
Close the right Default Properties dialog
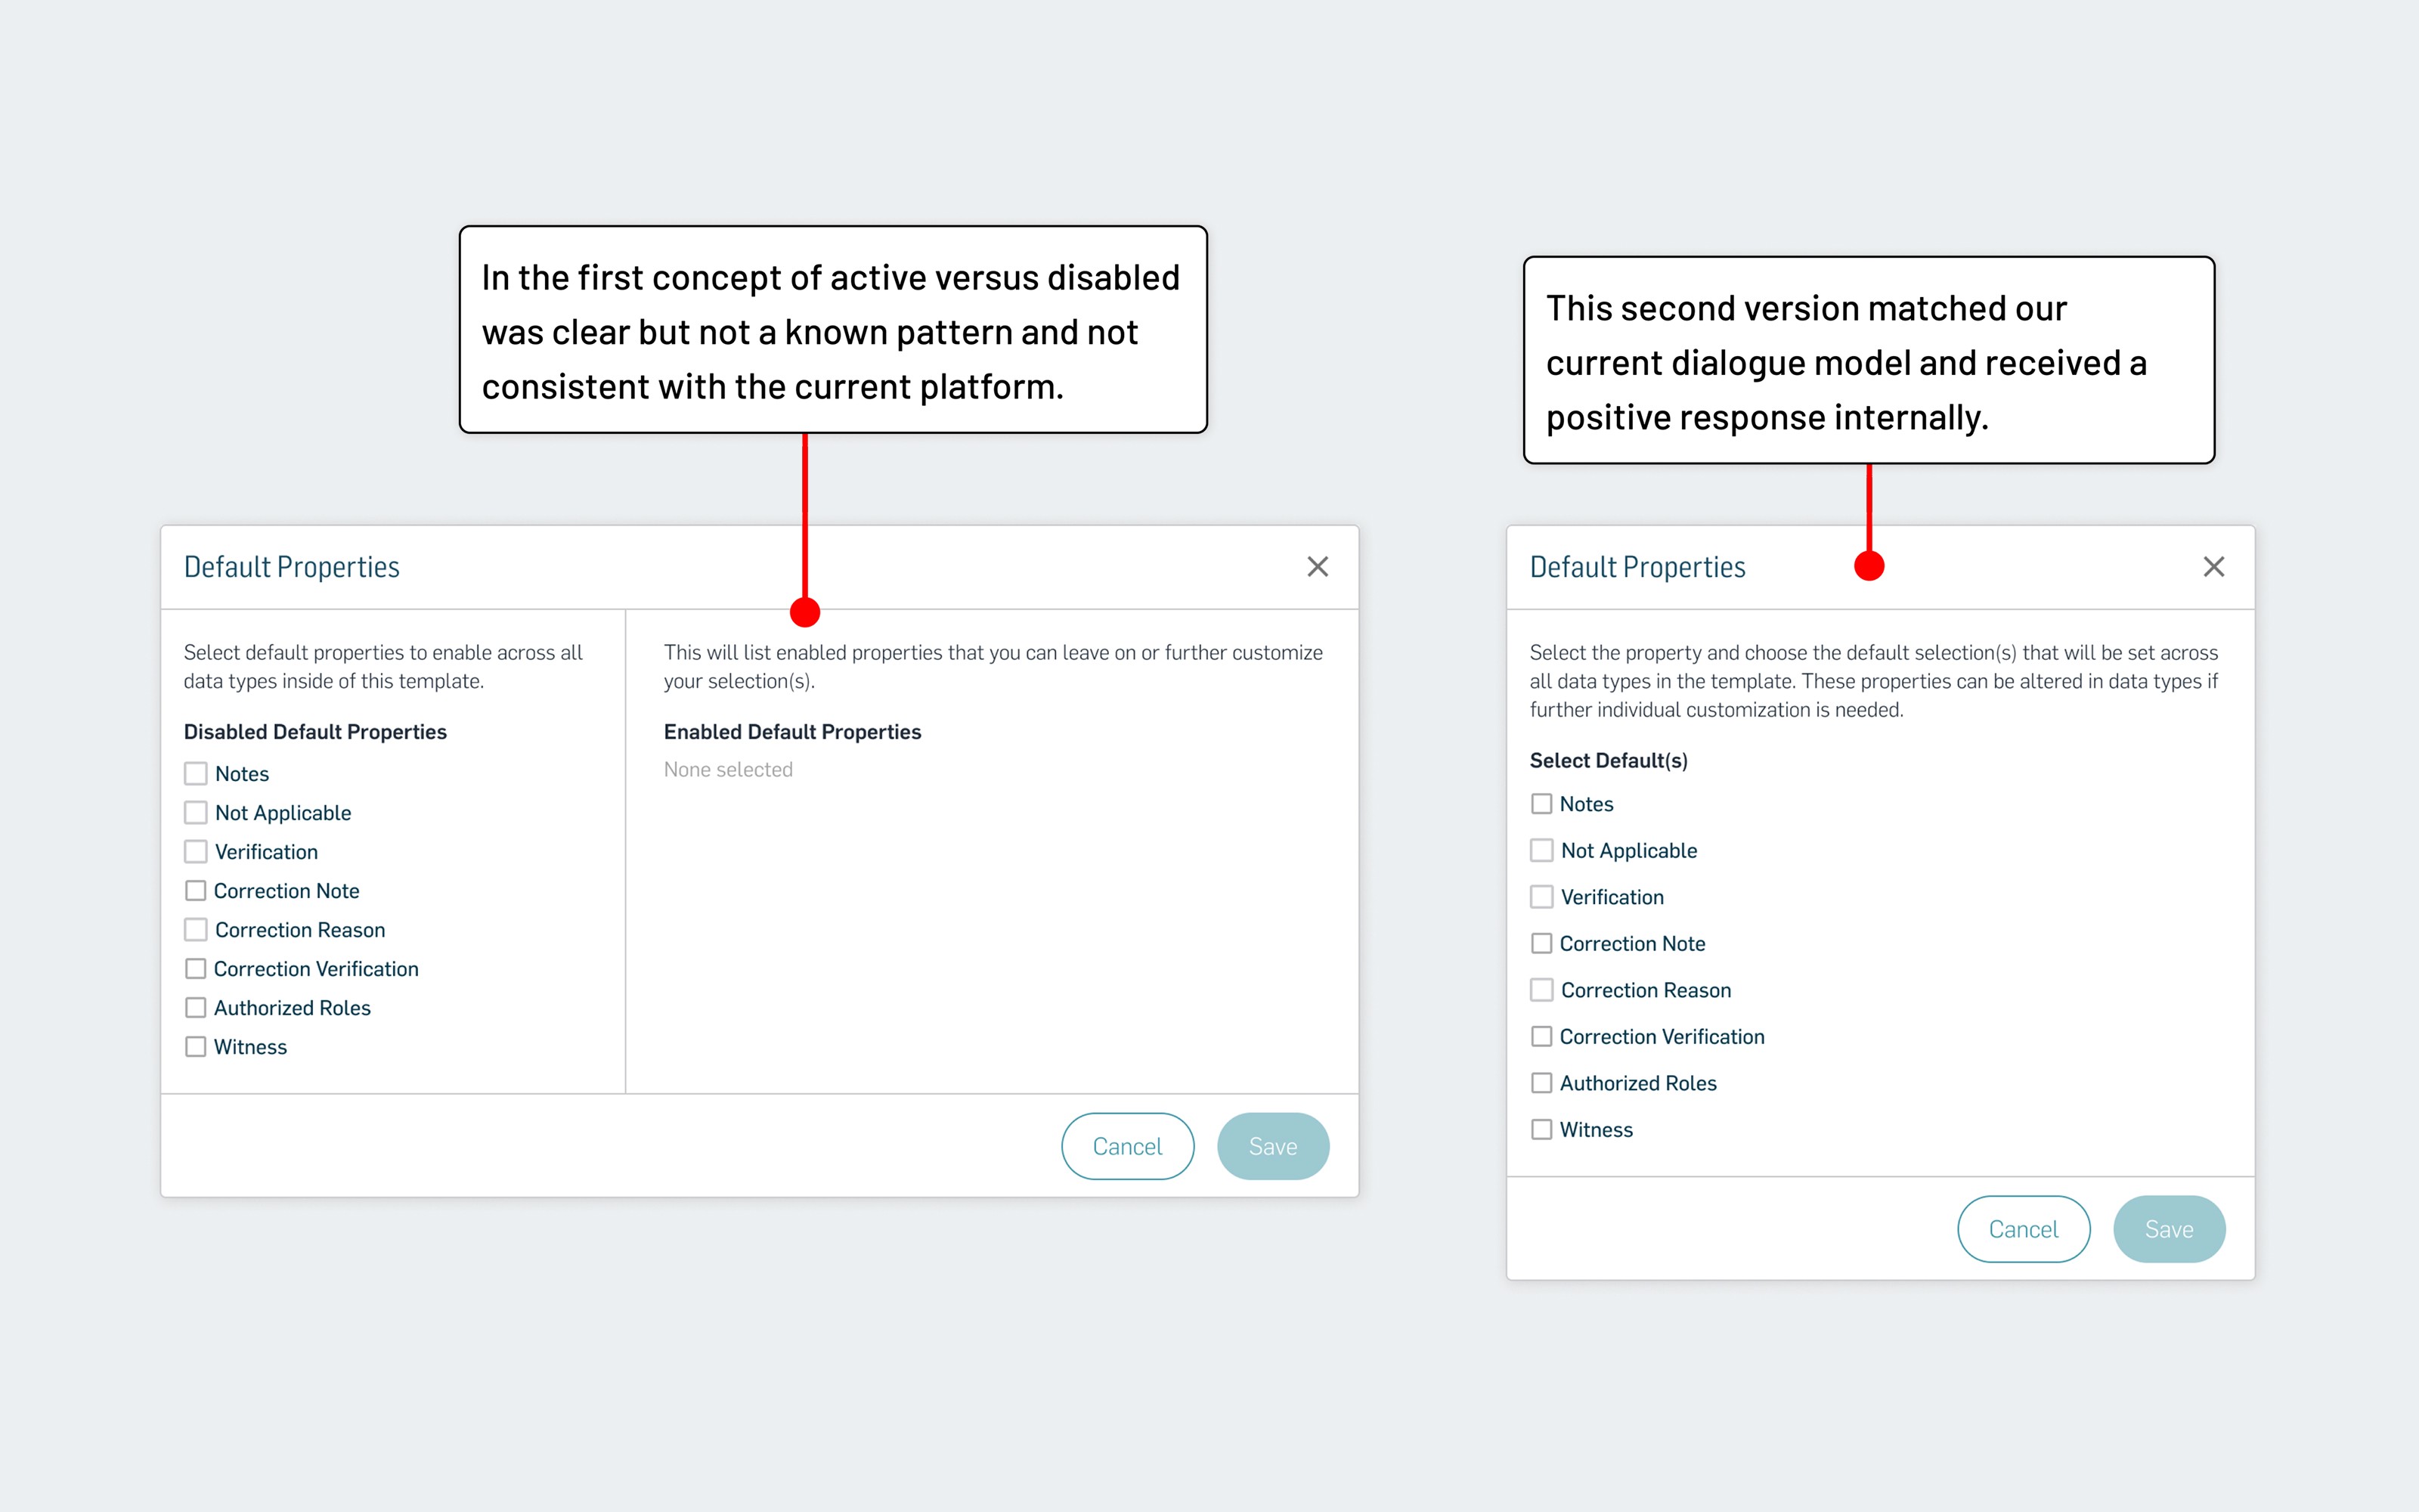point(2213,567)
